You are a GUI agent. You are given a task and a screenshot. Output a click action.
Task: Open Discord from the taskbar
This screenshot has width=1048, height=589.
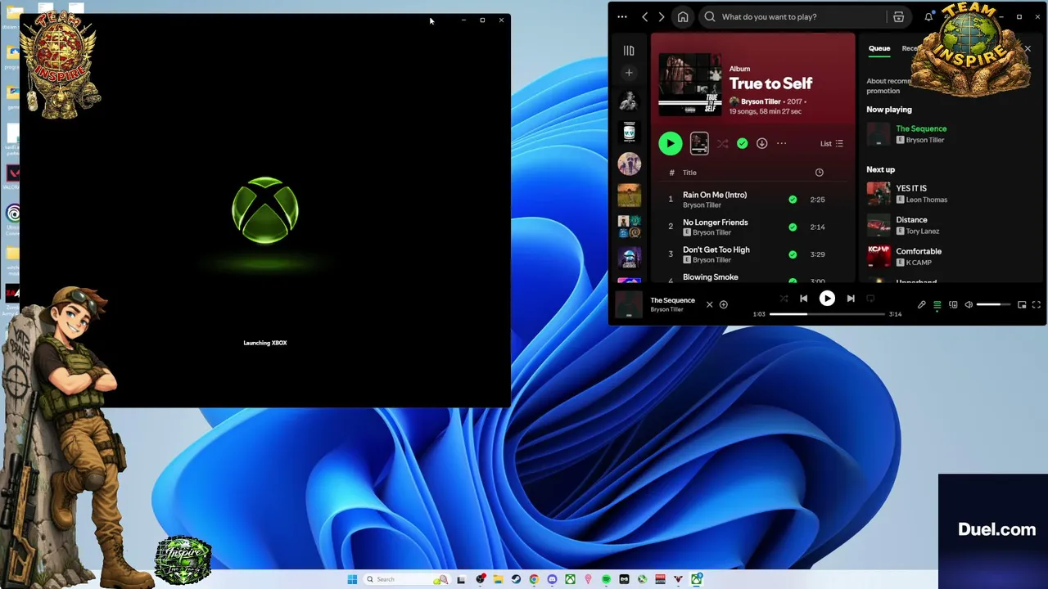(552, 579)
